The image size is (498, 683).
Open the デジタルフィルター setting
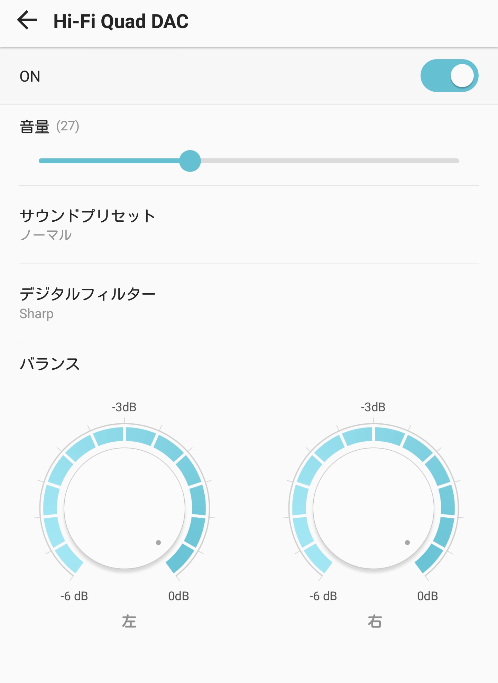(x=249, y=303)
